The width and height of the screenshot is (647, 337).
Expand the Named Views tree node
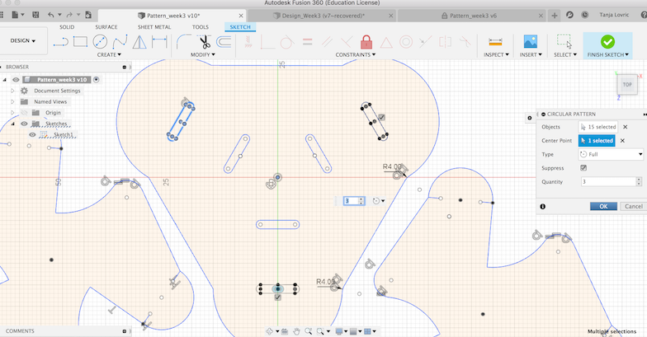tap(12, 102)
